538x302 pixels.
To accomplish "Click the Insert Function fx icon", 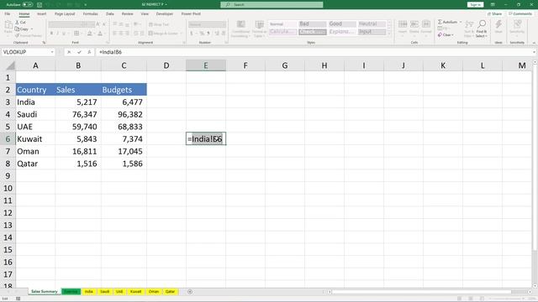I will click(89, 52).
